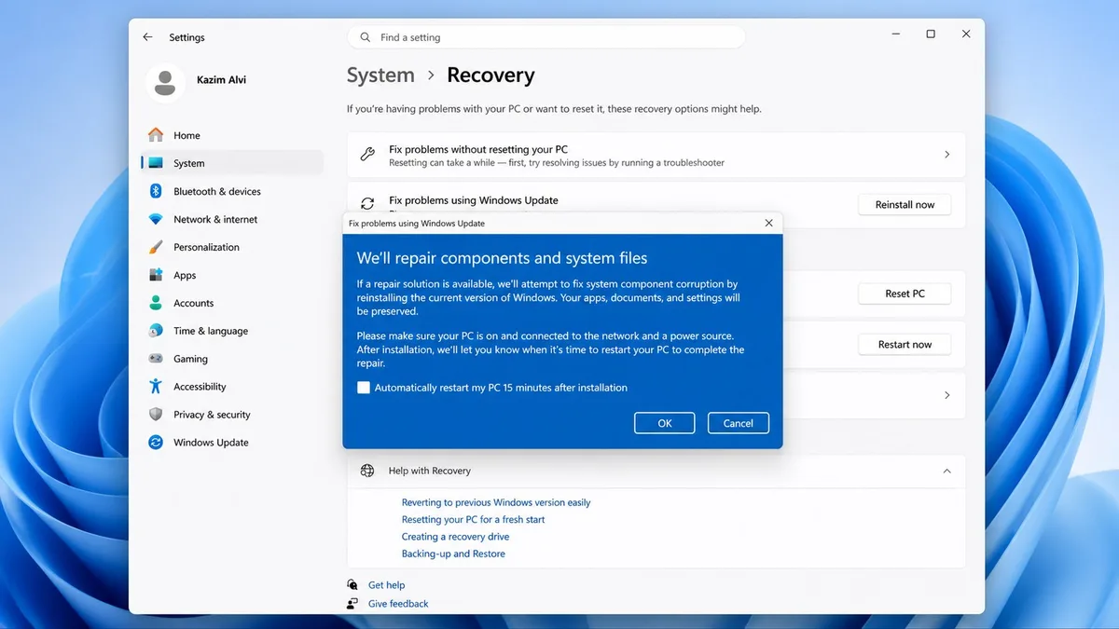Open Apps settings page
Screen dimensions: 1119x629
point(232,275)
